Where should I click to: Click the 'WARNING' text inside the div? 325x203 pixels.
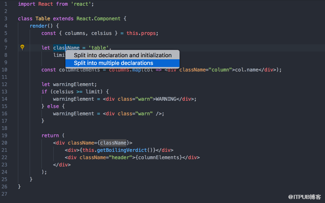point(166,99)
